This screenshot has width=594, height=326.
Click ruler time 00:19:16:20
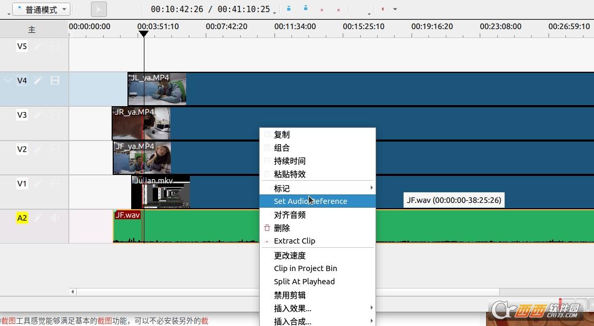(432, 26)
